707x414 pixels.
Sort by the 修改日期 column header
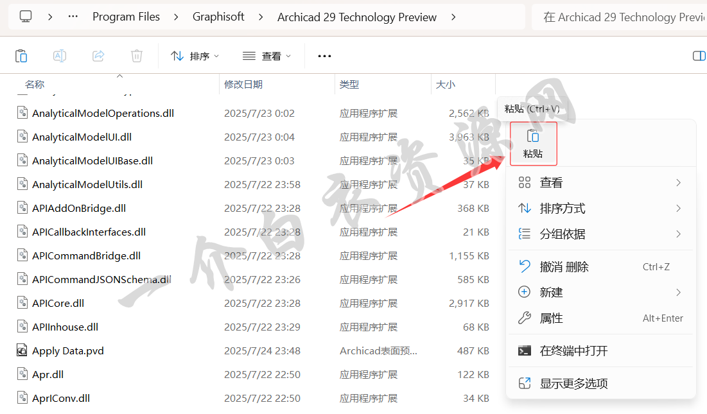[243, 84]
